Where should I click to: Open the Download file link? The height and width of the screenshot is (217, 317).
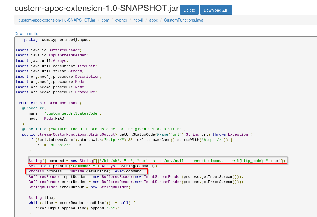click(26, 34)
